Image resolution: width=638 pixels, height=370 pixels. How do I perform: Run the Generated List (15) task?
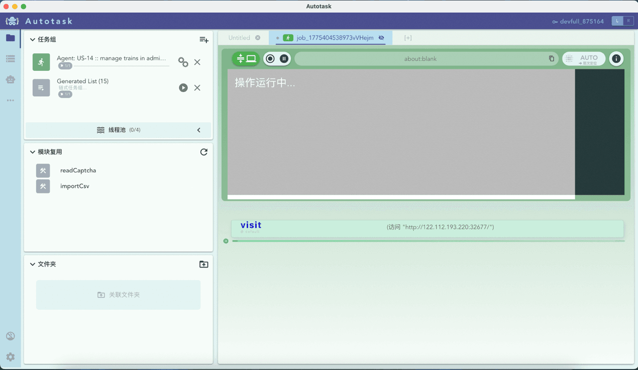[x=183, y=88]
